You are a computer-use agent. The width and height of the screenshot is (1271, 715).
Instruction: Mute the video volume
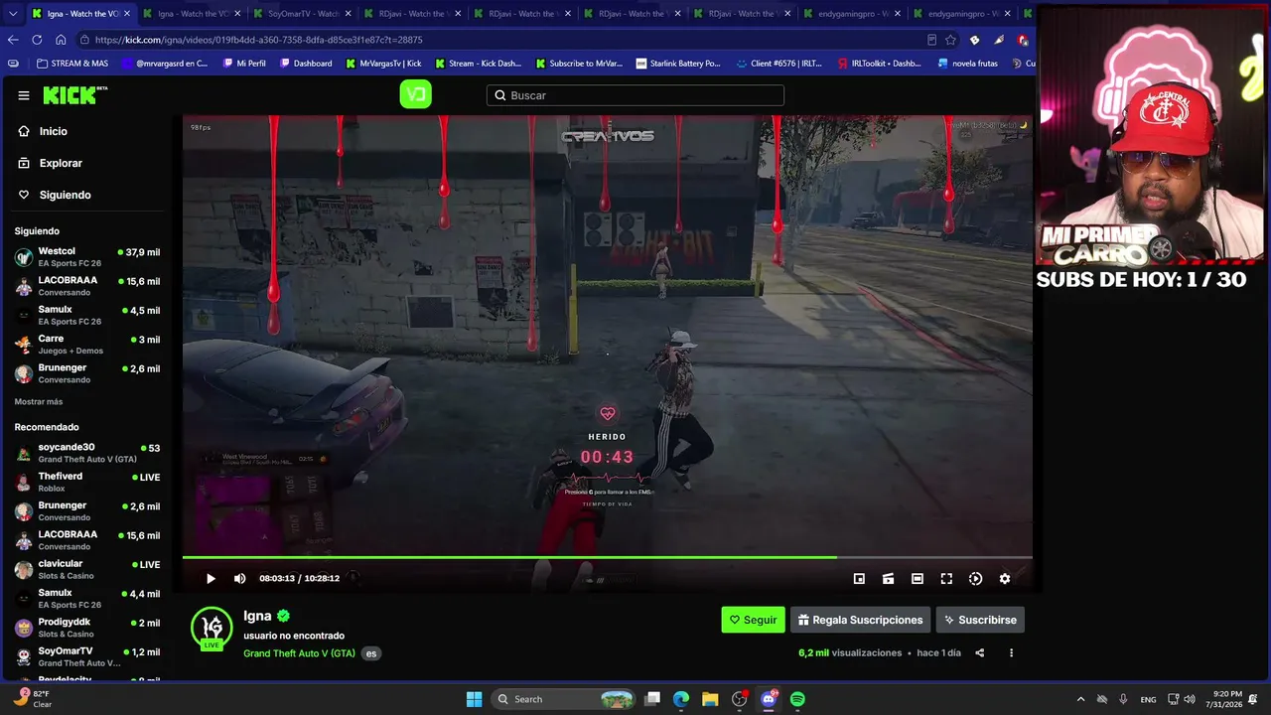coord(239,578)
